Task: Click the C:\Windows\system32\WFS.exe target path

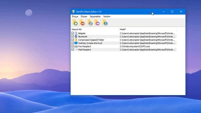Action: (135, 46)
